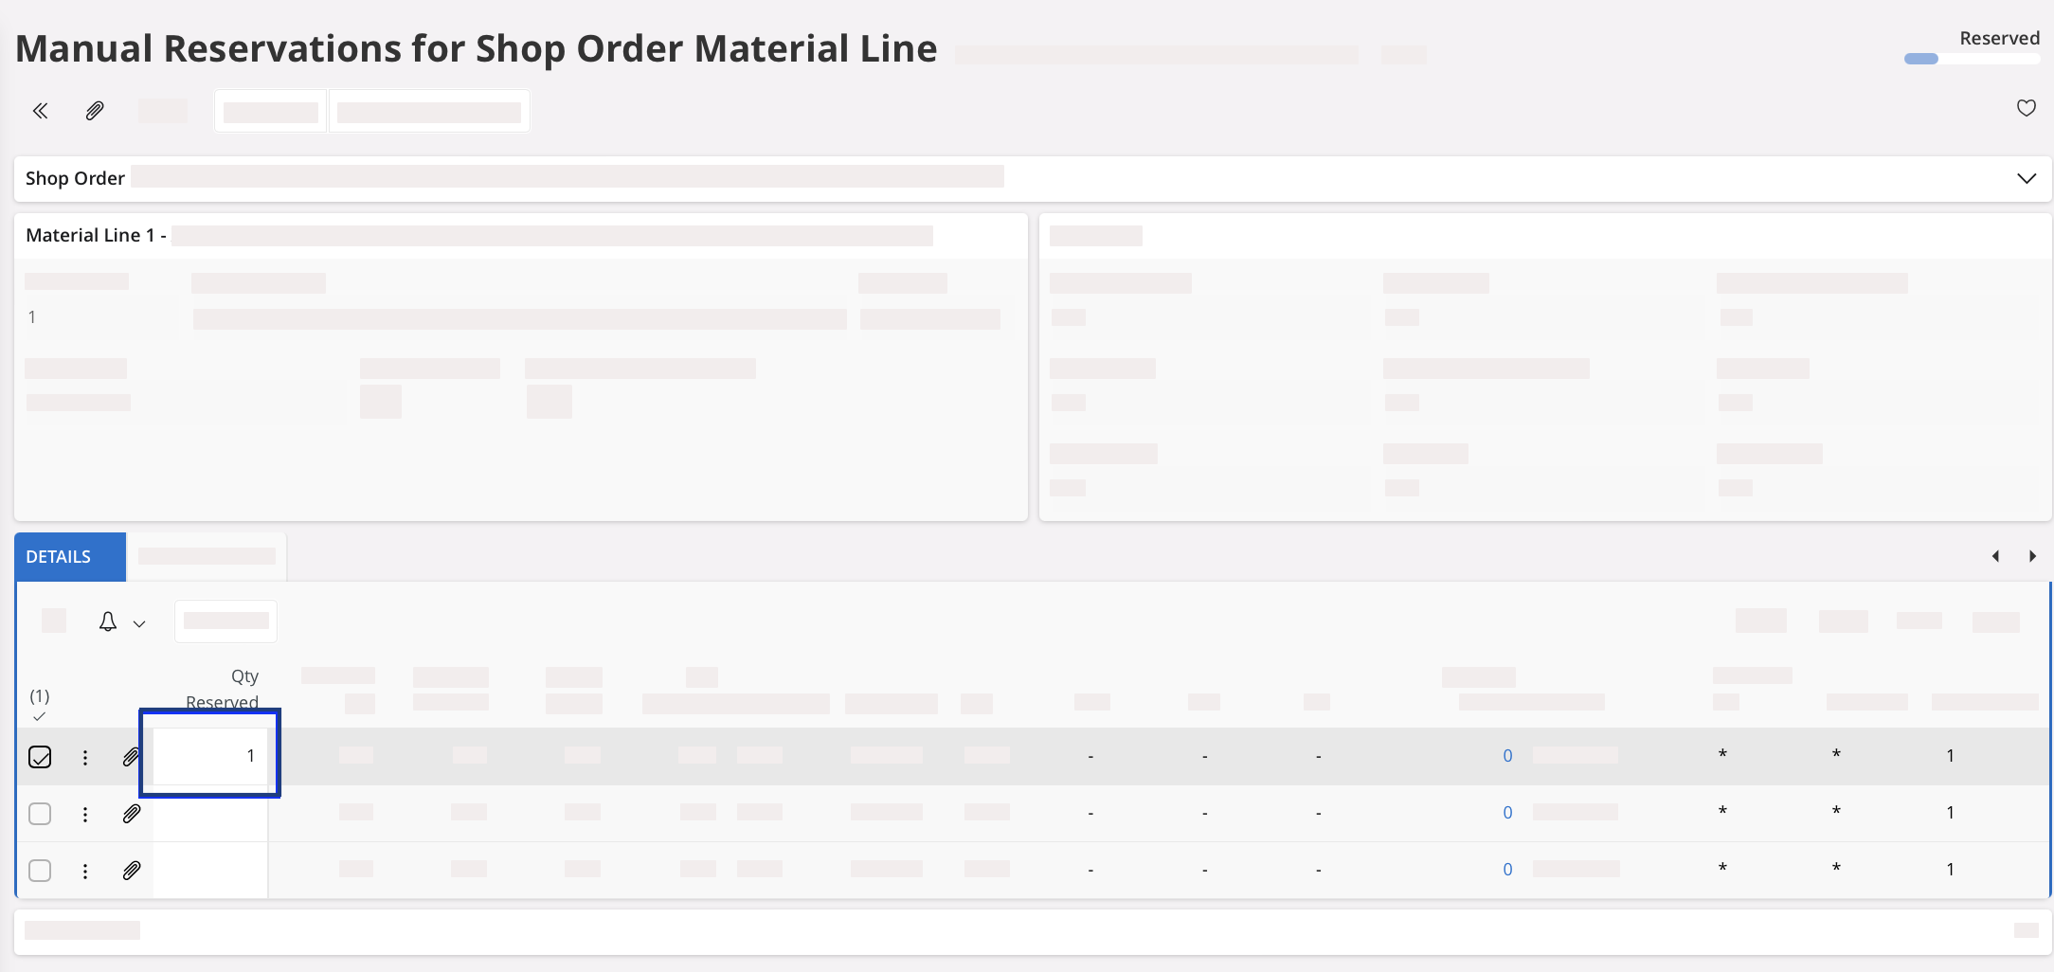Edit the Qty Reserved field in first row
Screen dimensions: 2054x972
coord(210,756)
